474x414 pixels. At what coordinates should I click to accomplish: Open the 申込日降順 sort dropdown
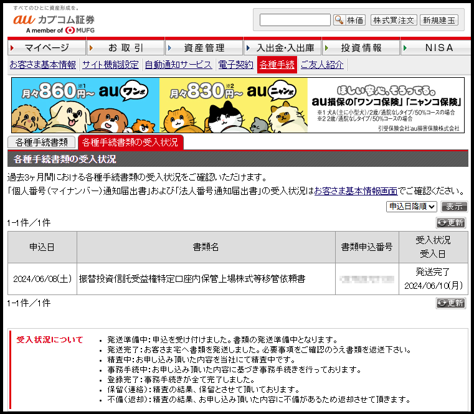(412, 207)
